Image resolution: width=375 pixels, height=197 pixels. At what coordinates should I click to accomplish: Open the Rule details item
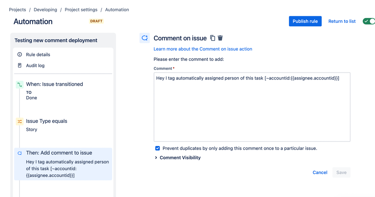pos(38,54)
